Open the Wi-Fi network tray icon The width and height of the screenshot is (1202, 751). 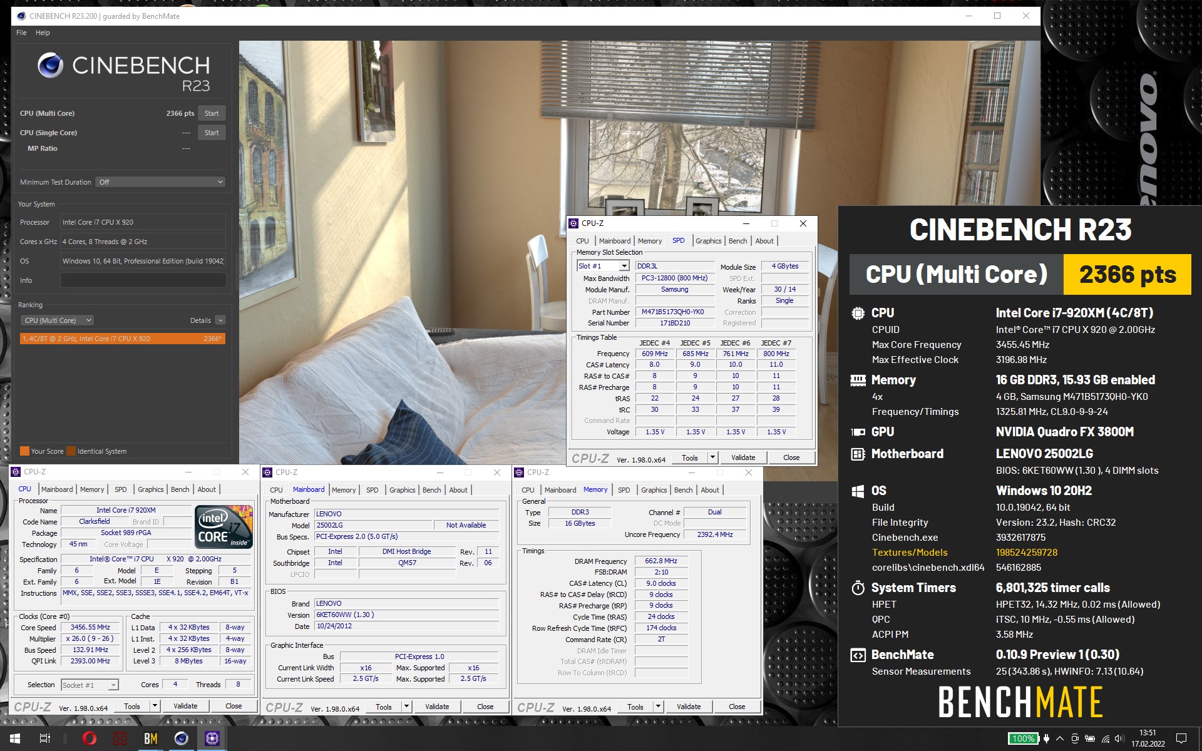click(x=1106, y=738)
